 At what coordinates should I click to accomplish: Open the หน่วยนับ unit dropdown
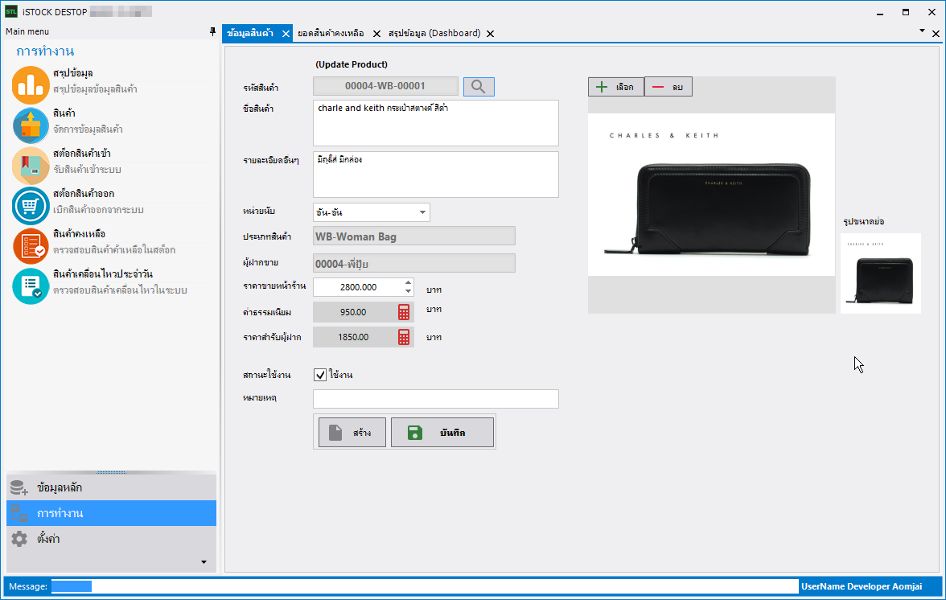click(422, 212)
